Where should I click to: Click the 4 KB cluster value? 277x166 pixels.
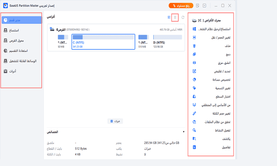tap(78, 154)
